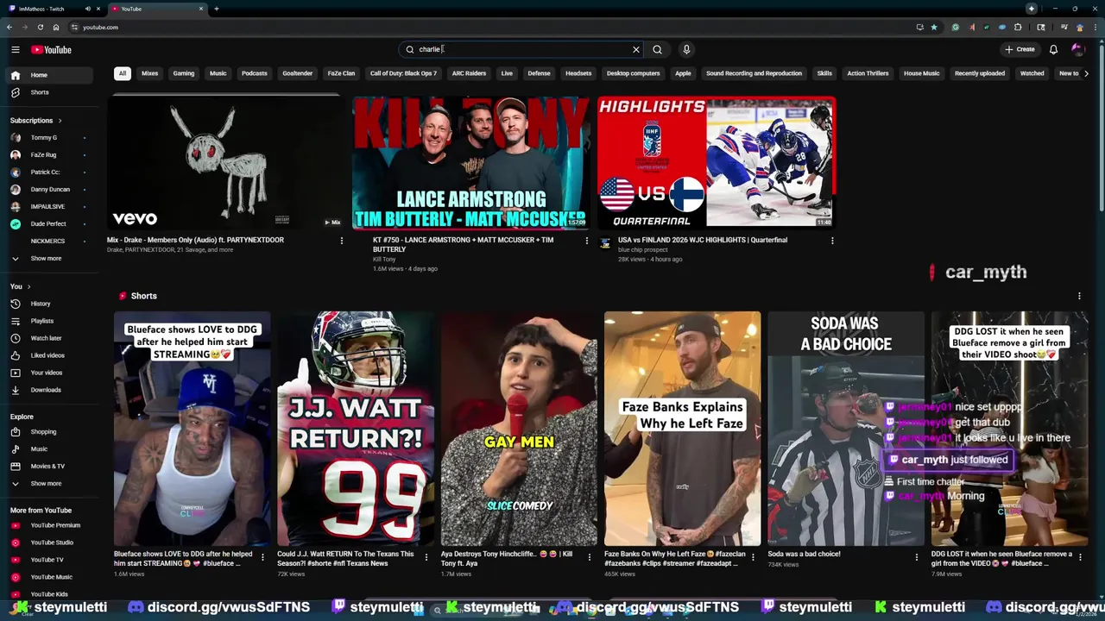This screenshot has height=621, width=1105.
Task: Open YouTube Studio link
Action: [x=50, y=543]
